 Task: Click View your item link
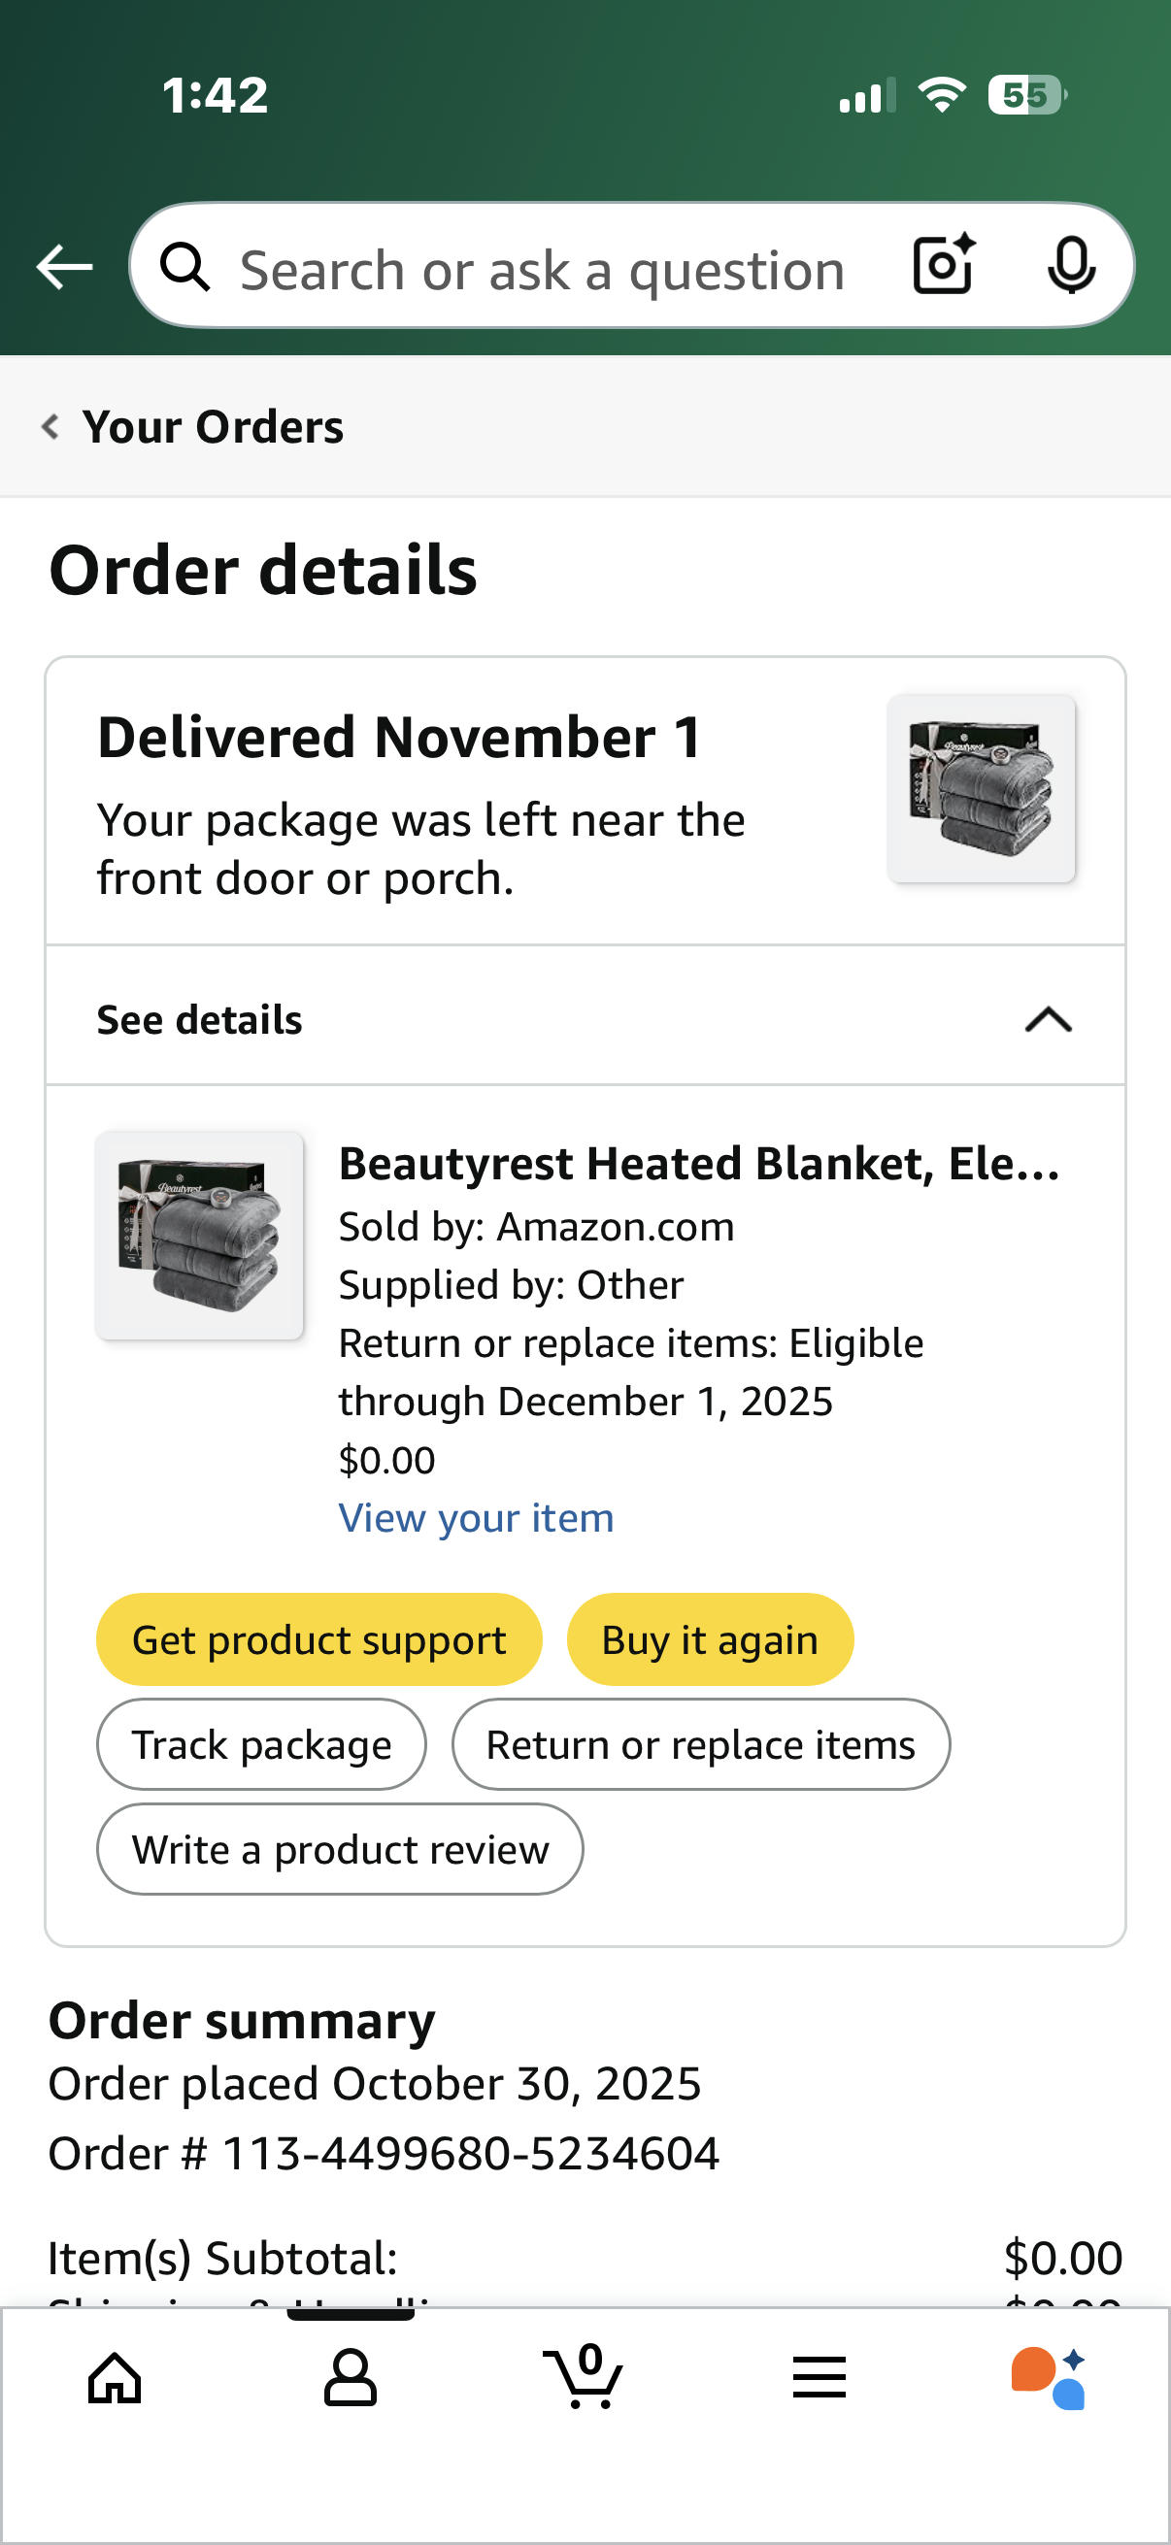(x=477, y=1517)
